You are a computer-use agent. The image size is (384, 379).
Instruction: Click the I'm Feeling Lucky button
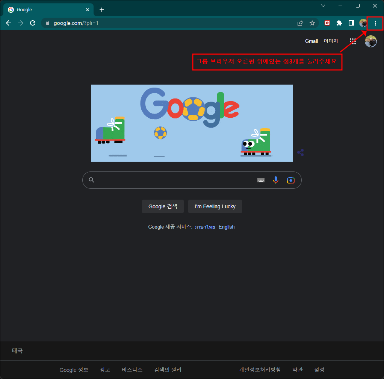pyautogui.click(x=215, y=206)
